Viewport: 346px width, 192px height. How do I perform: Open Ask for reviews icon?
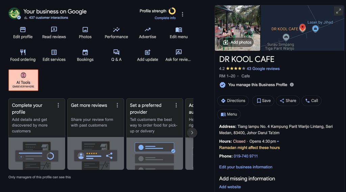tap(178, 52)
